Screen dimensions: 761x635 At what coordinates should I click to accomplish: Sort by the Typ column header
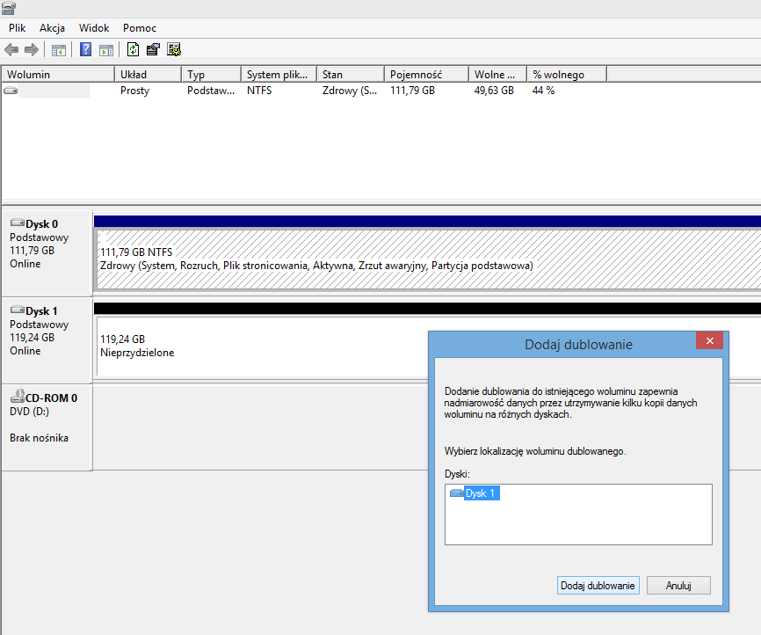(x=211, y=75)
